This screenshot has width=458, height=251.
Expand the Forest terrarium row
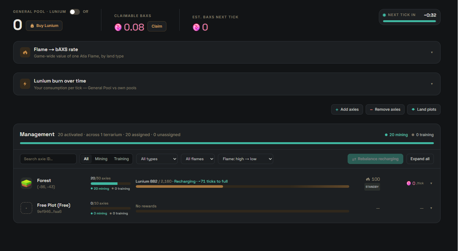pos(431,183)
